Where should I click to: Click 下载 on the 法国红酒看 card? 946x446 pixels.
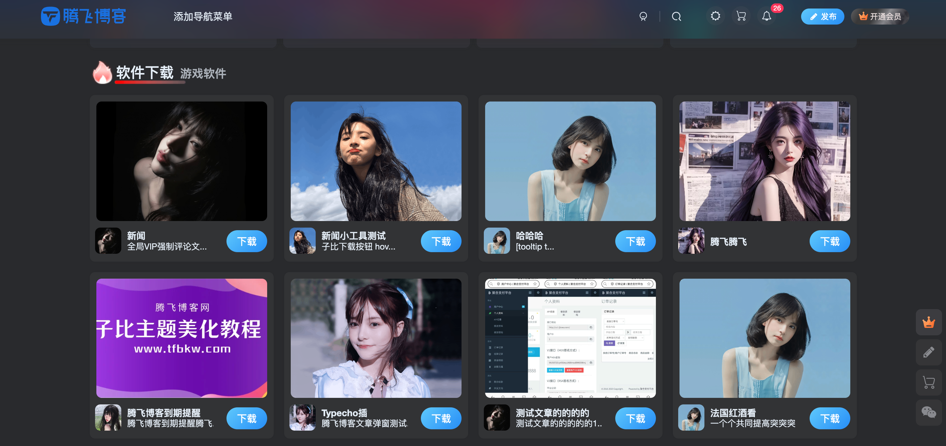coord(830,418)
